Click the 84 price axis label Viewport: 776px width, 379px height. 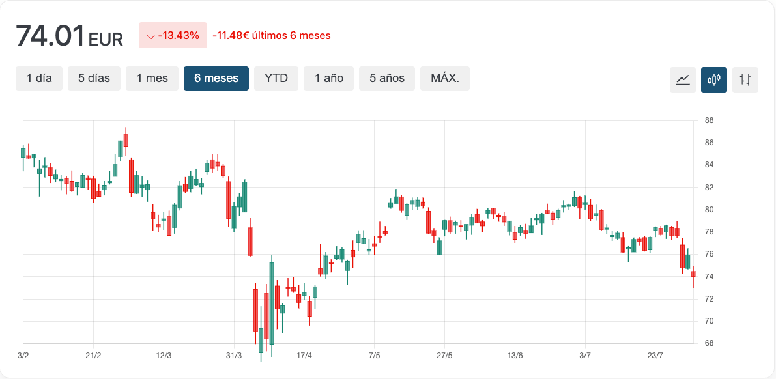709,165
